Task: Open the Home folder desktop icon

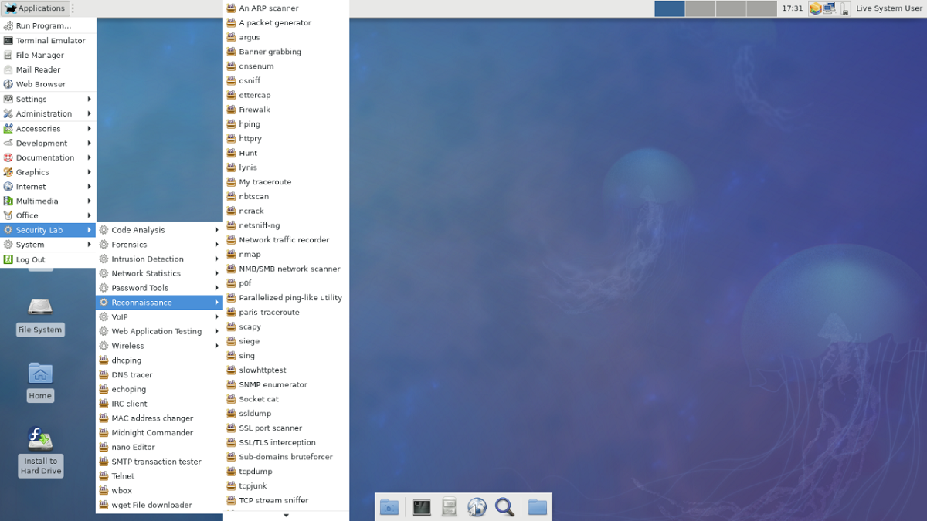Action: click(x=40, y=374)
